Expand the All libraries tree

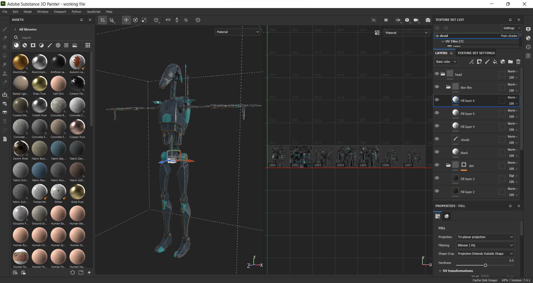15,29
